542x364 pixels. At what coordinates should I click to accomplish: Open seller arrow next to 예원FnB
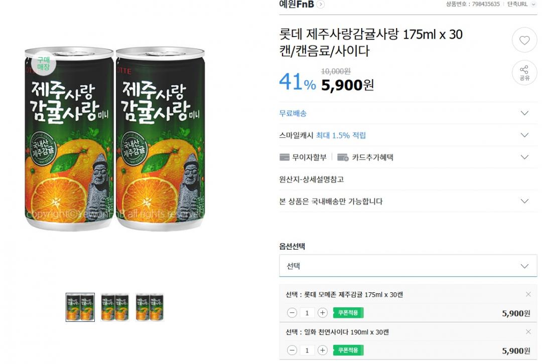click(321, 5)
